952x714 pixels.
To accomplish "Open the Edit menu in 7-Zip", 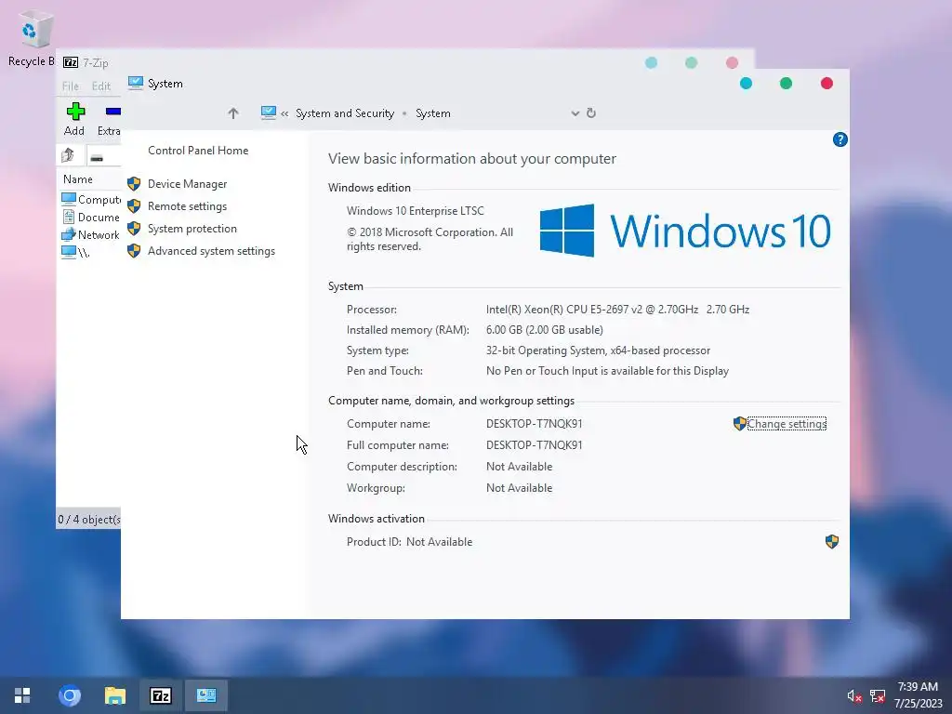I will 100,86.
